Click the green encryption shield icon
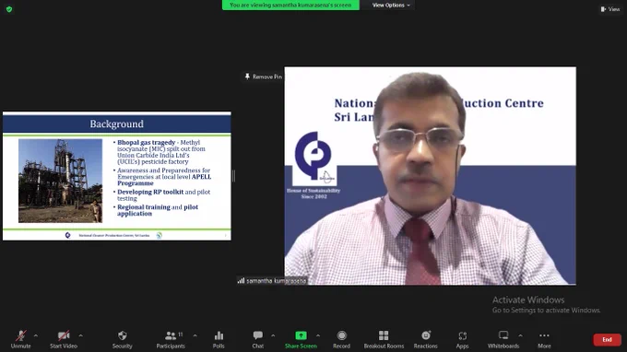The image size is (627, 352). tap(9, 9)
